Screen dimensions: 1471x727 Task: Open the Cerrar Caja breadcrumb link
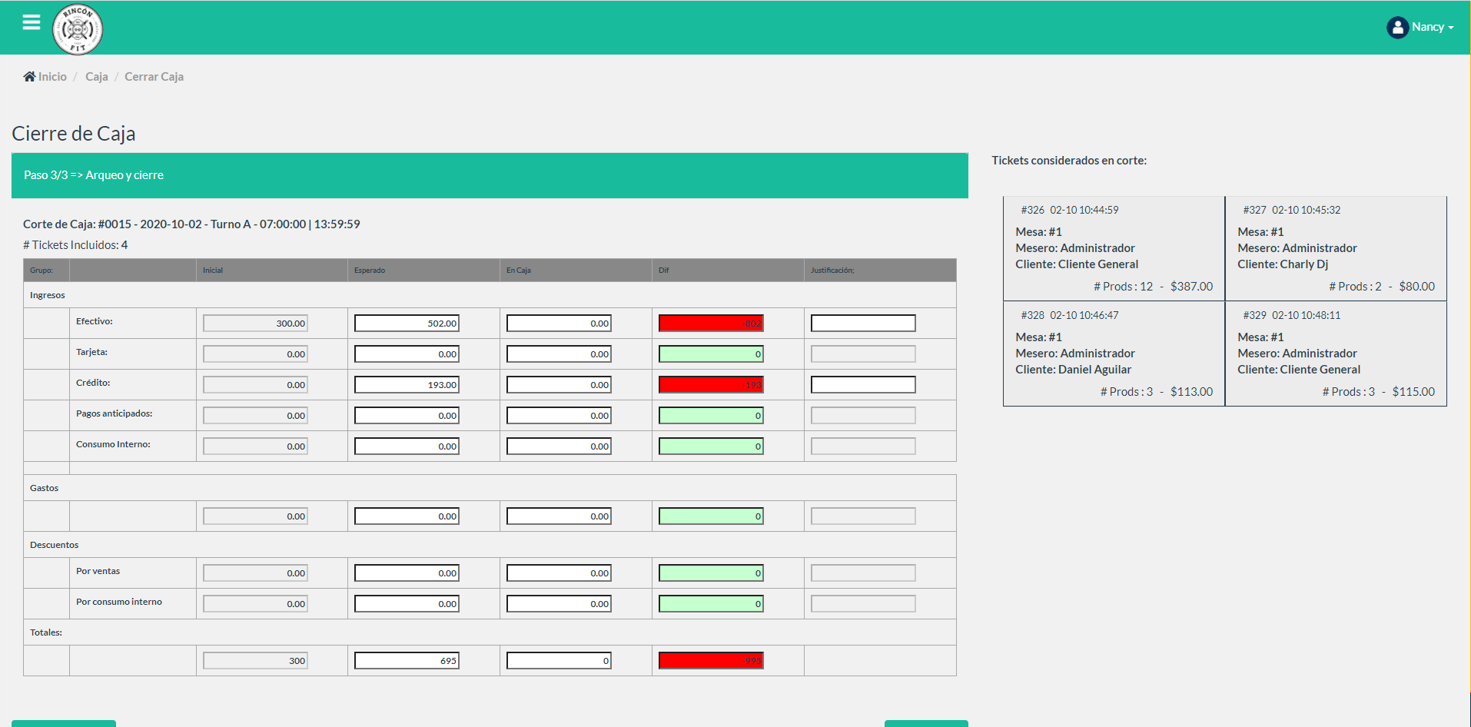click(x=154, y=77)
